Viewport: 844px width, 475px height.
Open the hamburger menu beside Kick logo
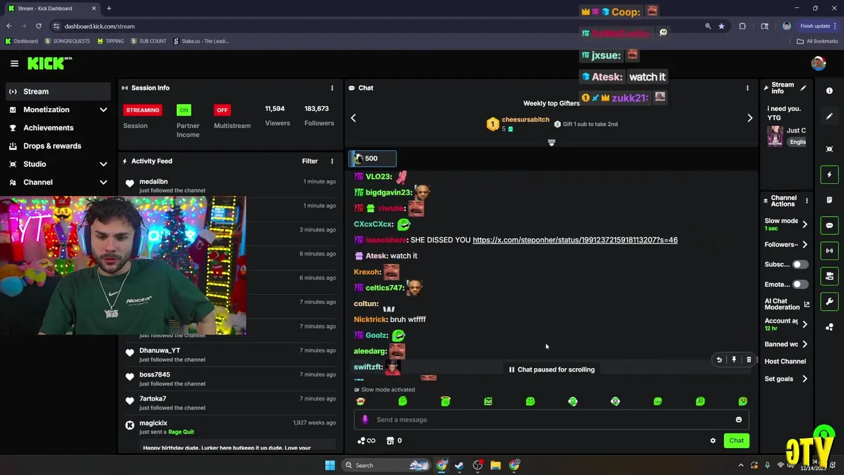[15, 63]
